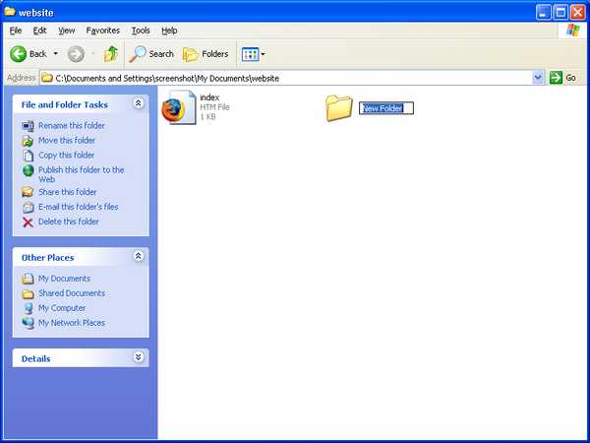Click the website title bar folder icon
The width and height of the screenshot is (590, 443).
pyautogui.click(x=10, y=12)
